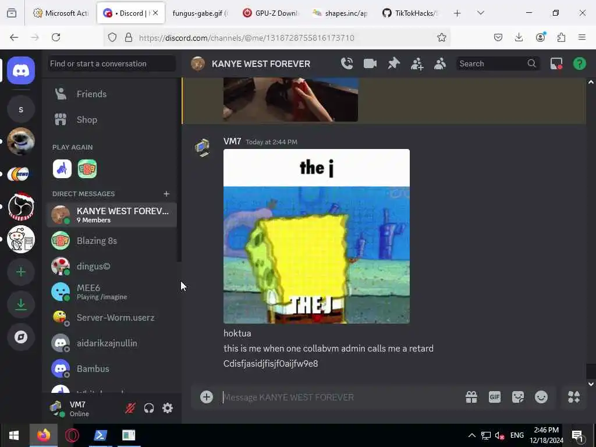The width and height of the screenshot is (596, 447).
Task: Open the dog avatar server
Action: coord(21,141)
